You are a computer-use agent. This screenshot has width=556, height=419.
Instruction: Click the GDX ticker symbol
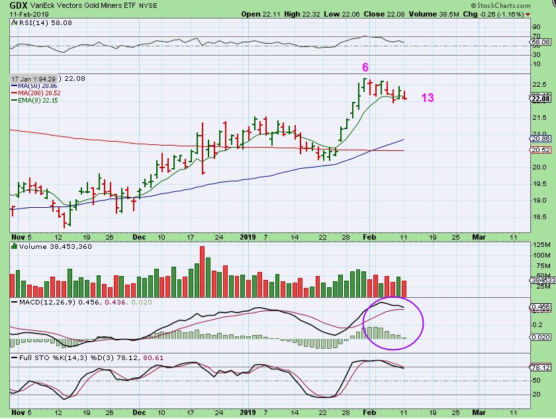[x=19, y=5]
